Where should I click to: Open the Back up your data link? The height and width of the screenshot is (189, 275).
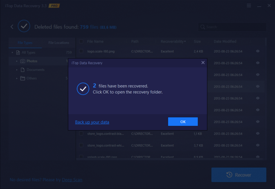(x=92, y=122)
